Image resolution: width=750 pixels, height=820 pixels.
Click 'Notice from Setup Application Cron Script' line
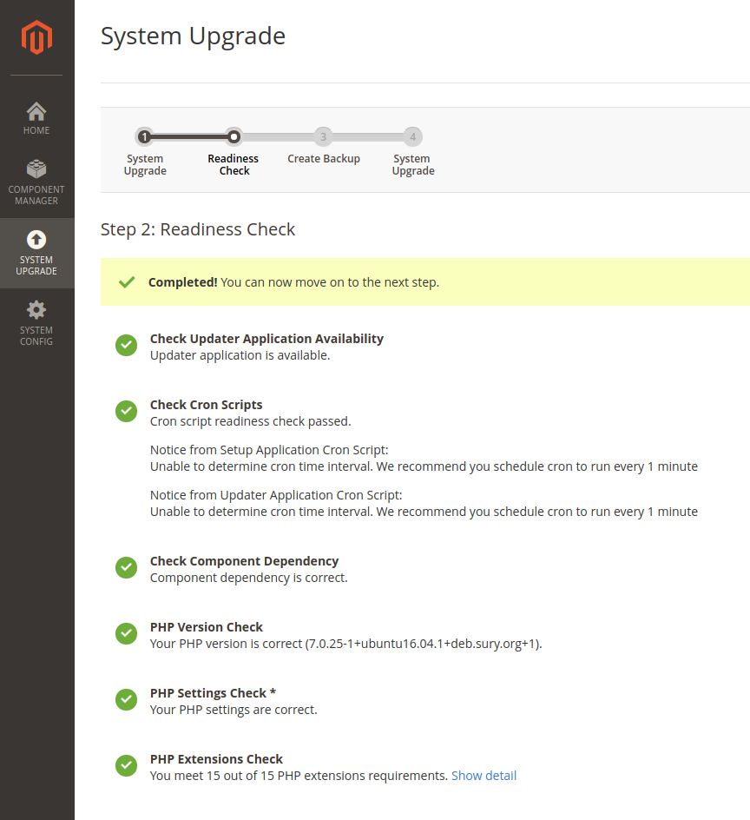click(x=269, y=450)
